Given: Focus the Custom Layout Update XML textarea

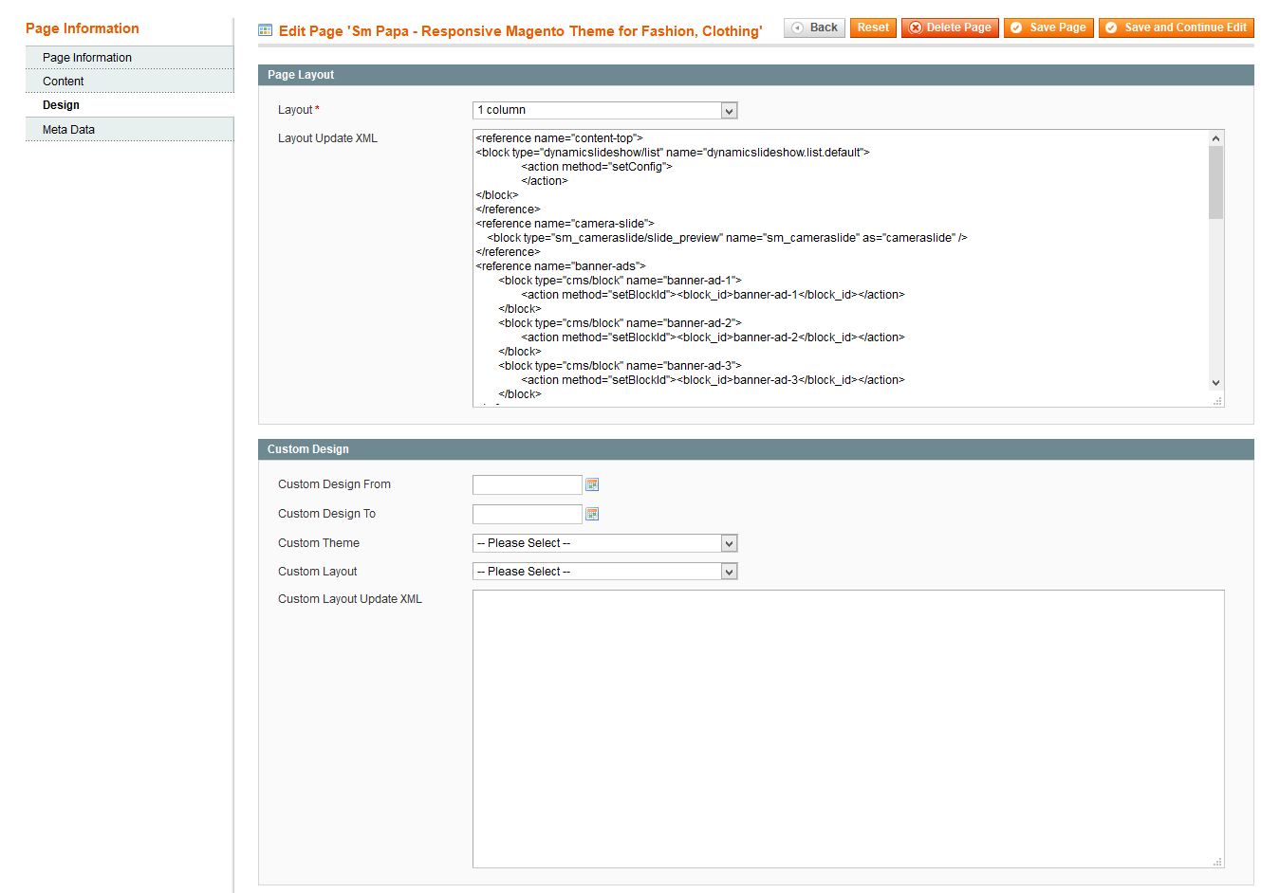Looking at the screenshot, I should (847, 728).
